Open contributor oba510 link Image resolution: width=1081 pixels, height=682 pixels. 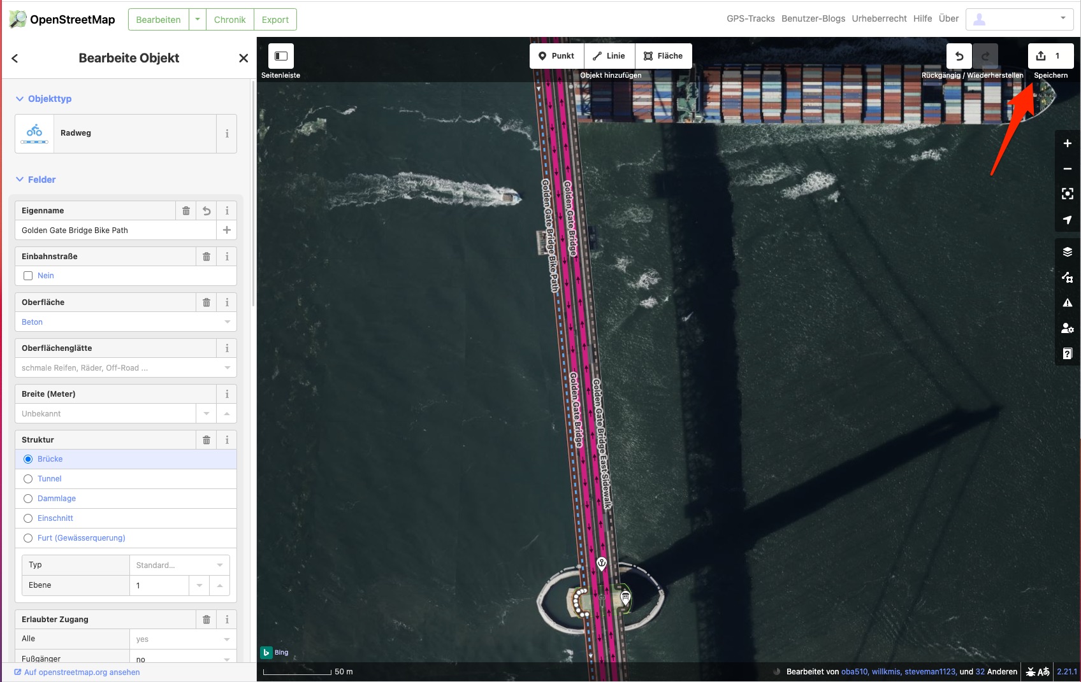click(x=854, y=672)
